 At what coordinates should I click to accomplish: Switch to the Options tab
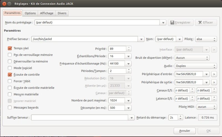click(x=30, y=13)
